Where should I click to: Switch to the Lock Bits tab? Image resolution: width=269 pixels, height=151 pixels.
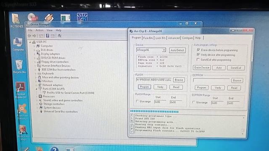click(161, 38)
